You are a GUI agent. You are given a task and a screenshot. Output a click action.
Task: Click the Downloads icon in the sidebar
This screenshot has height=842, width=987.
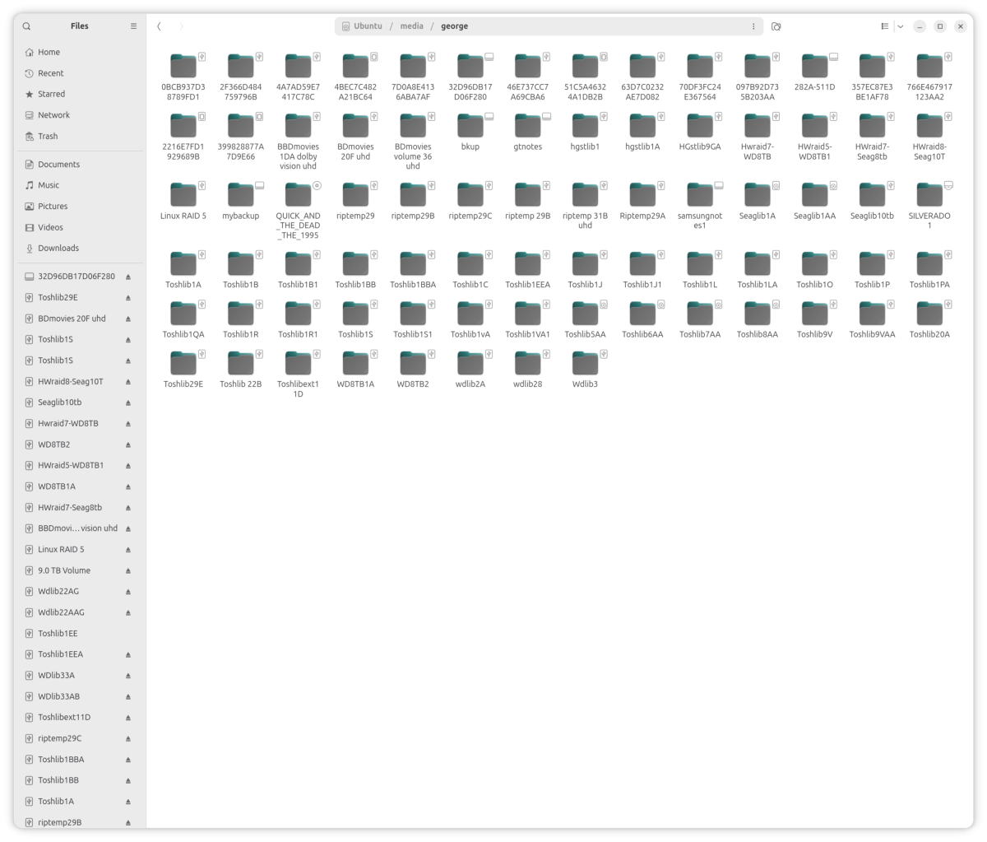(27, 248)
